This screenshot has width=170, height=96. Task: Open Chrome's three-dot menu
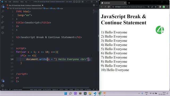tap(167, 7)
